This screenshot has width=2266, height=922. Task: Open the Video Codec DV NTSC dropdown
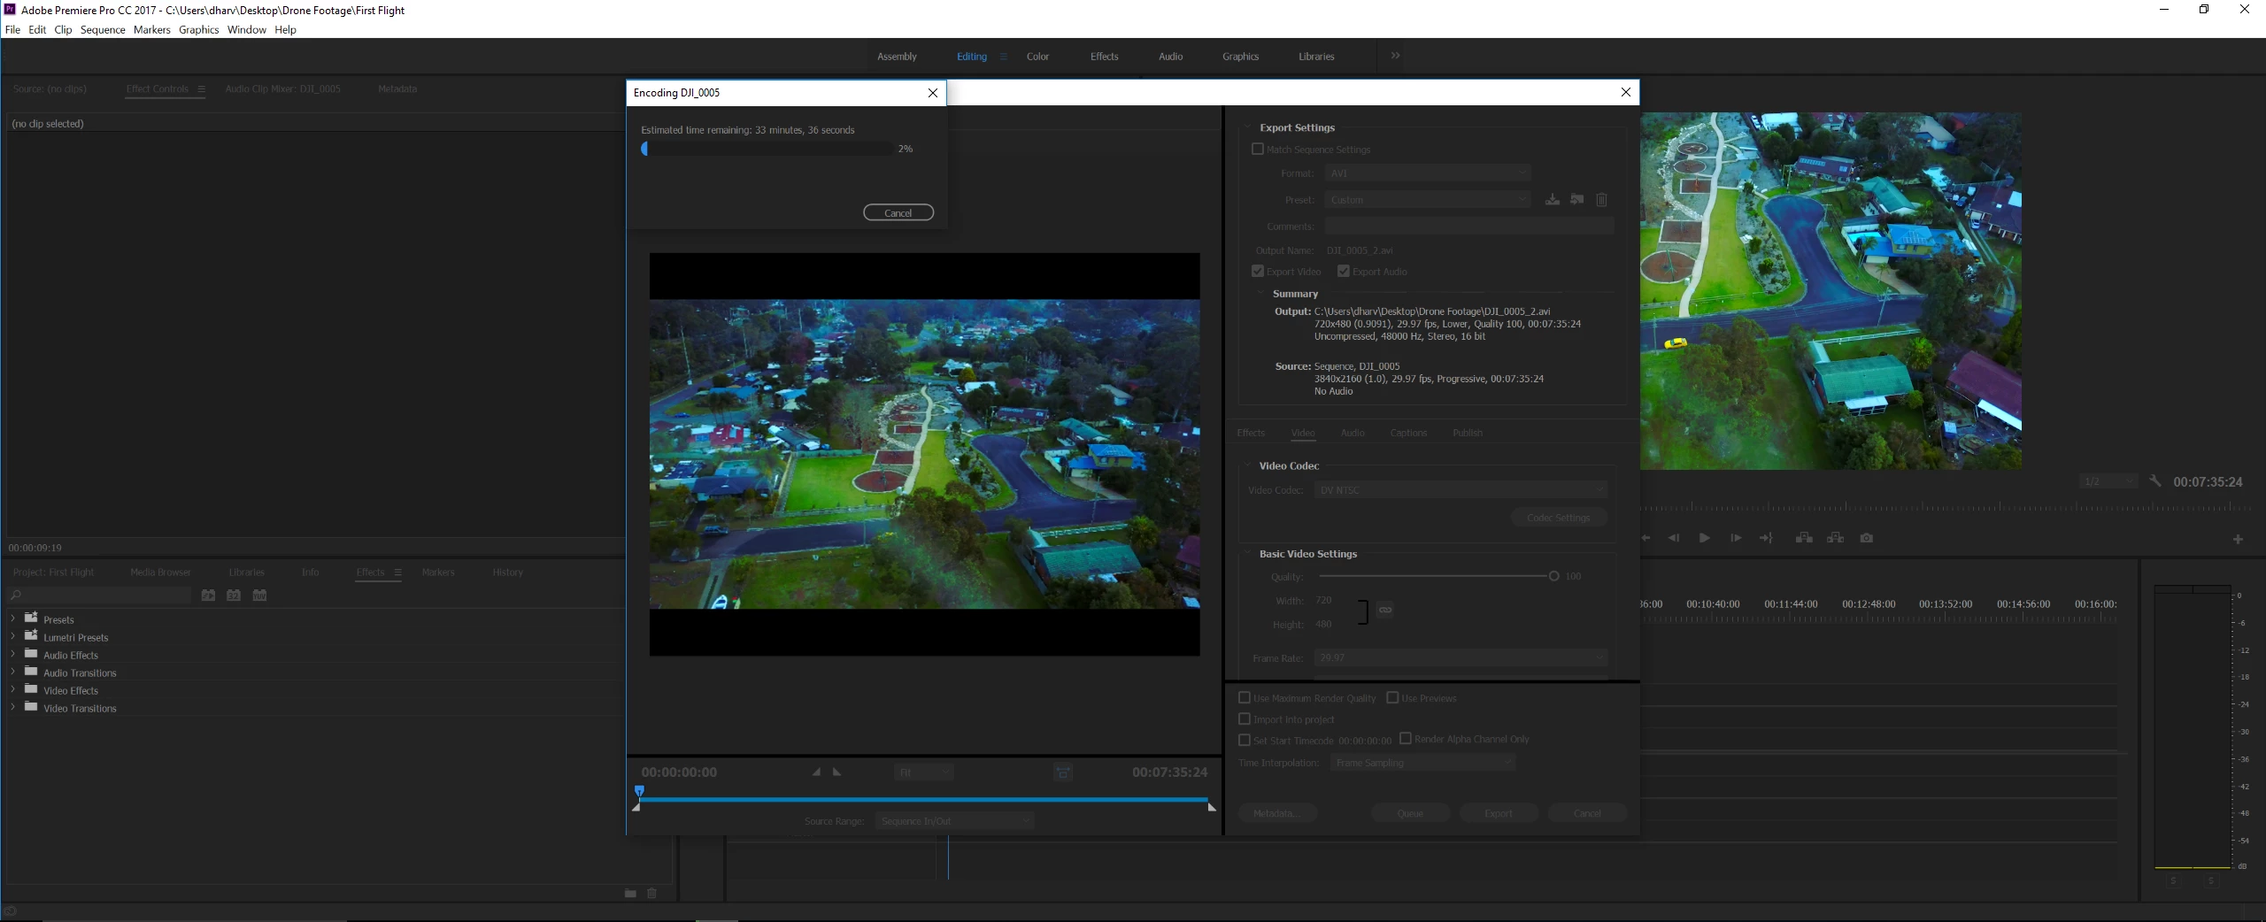[1461, 490]
